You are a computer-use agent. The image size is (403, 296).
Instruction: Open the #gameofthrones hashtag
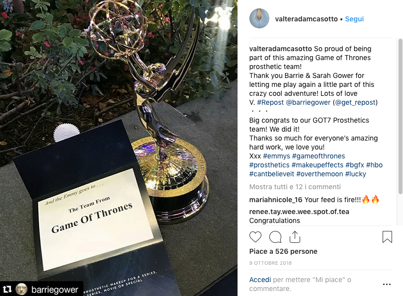[319, 156]
